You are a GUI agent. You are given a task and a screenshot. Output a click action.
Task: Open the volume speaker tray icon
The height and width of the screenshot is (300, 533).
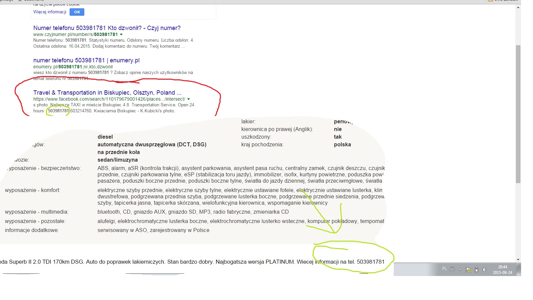[x=484, y=270]
